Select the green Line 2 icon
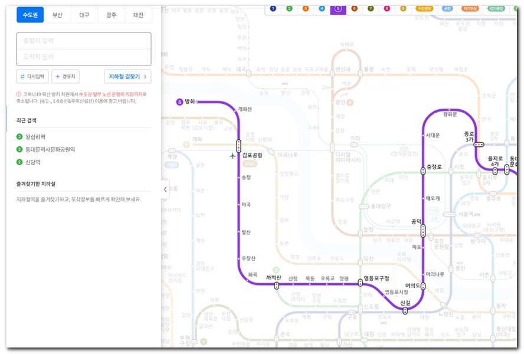The image size is (524, 354). (289, 8)
